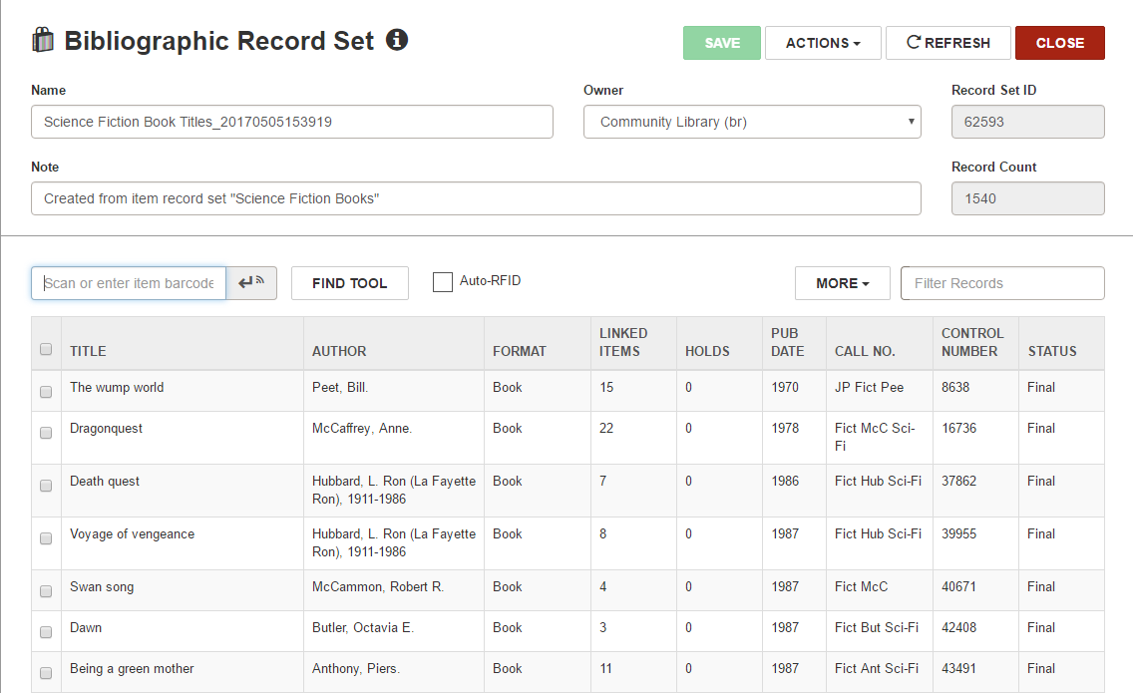Click the Save button
This screenshot has height=693, width=1133.
click(x=722, y=43)
